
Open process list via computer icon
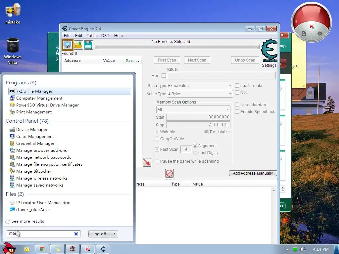(x=68, y=45)
